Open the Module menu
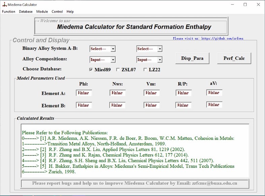Screen dimensions: 265x196 [42, 11]
